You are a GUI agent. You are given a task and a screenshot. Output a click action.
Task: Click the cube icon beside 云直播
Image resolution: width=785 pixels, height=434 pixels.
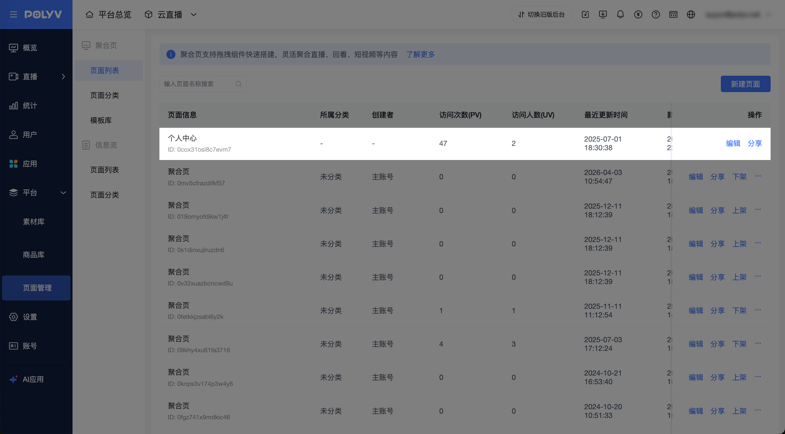pos(148,14)
